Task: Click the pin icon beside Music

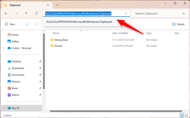Action: click(40, 88)
